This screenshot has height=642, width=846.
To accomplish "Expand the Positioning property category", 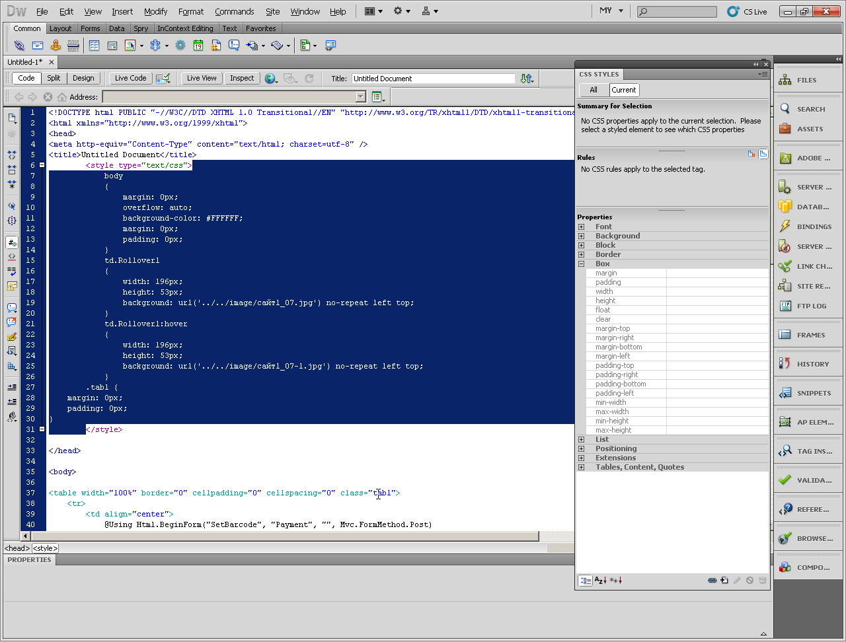I will pyautogui.click(x=581, y=448).
